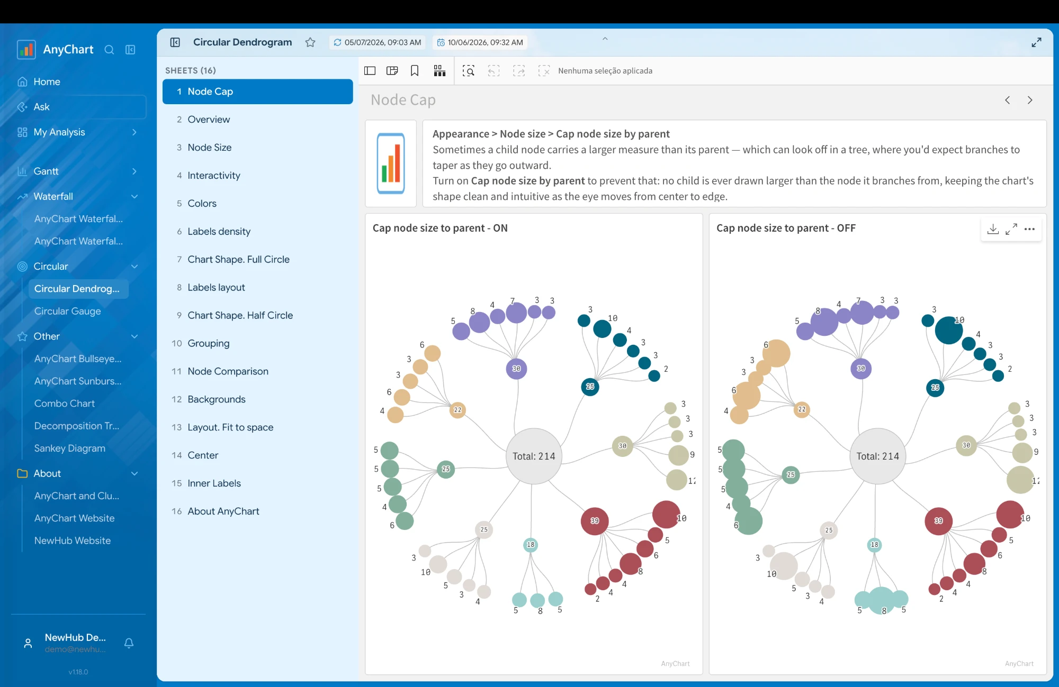
Task: Star the Circular Dendrogram app as favorite
Action: tap(310, 42)
